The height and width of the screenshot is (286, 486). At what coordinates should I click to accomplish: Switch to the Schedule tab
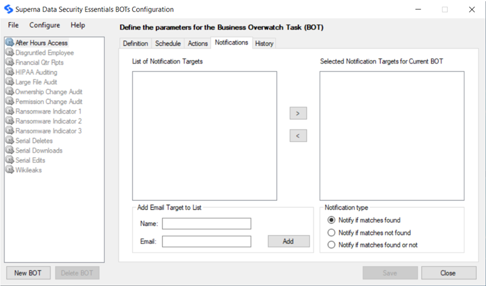[x=168, y=43]
